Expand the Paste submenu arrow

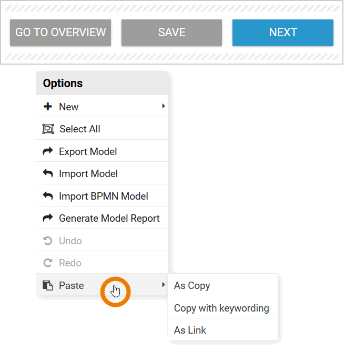point(164,285)
